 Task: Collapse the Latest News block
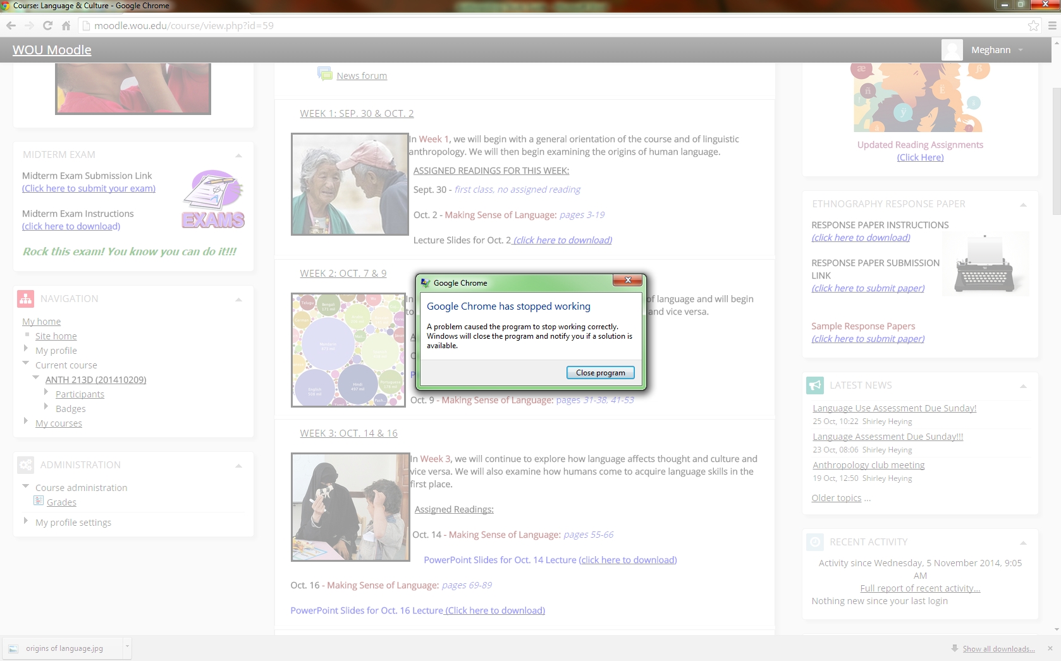1023,386
